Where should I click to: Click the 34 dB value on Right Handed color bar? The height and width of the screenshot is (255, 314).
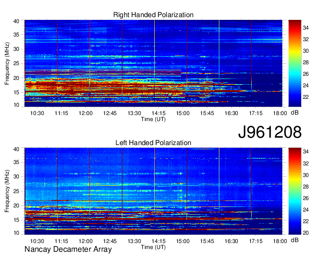[306, 28]
